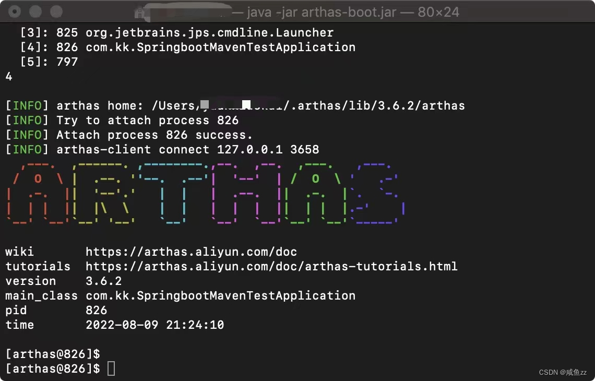Close the terminal window with red button
This screenshot has height=381, width=595.
[15, 11]
